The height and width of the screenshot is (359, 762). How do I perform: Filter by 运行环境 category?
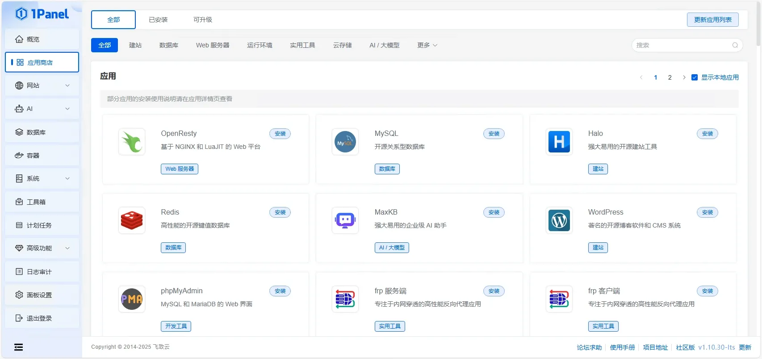click(x=260, y=45)
